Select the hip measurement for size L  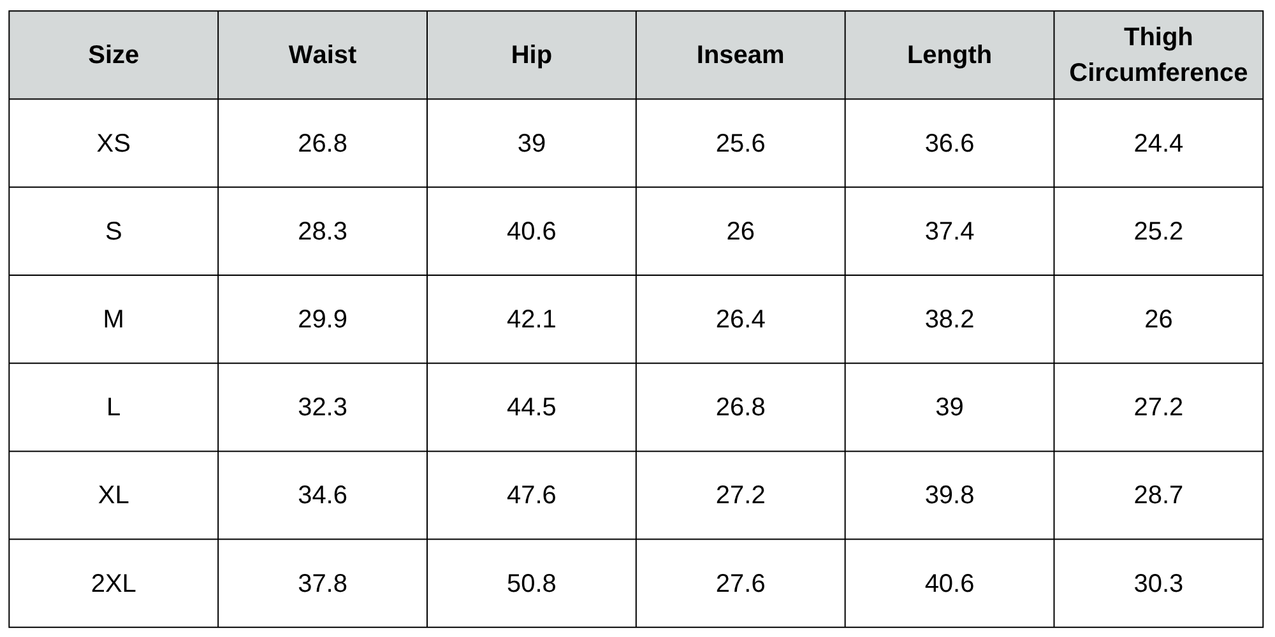[531, 407]
